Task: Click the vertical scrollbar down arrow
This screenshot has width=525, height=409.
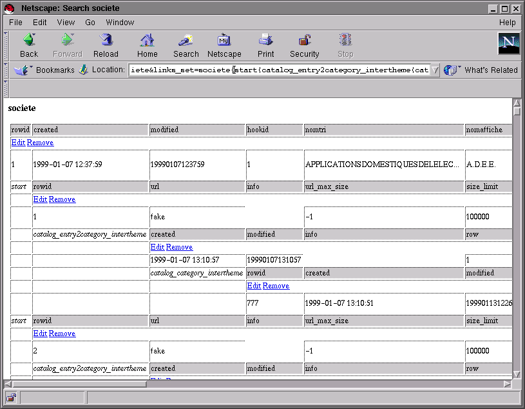Action: [516, 374]
